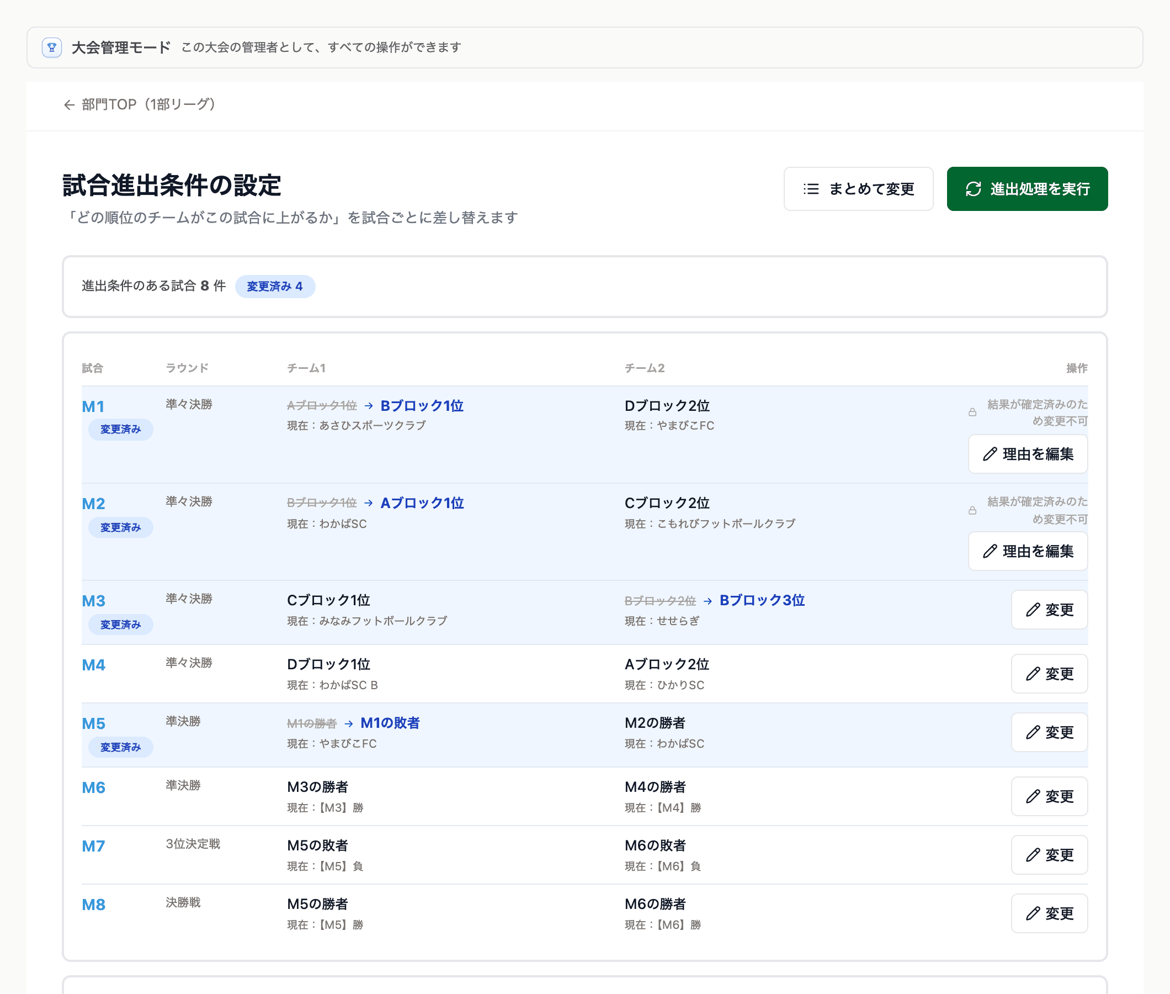Click the 進出処理を実行 button
Image resolution: width=1170 pixels, height=994 pixels.
(1027, 189)
